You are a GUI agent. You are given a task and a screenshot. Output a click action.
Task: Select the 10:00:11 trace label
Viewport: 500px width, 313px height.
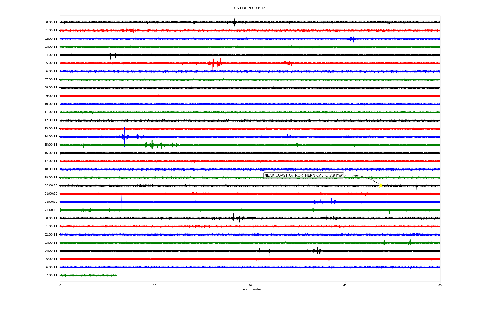click(51, 104)
